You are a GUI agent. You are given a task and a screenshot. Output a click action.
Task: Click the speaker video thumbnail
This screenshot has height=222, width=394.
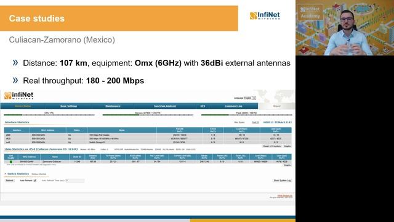(x=345, y=28)
